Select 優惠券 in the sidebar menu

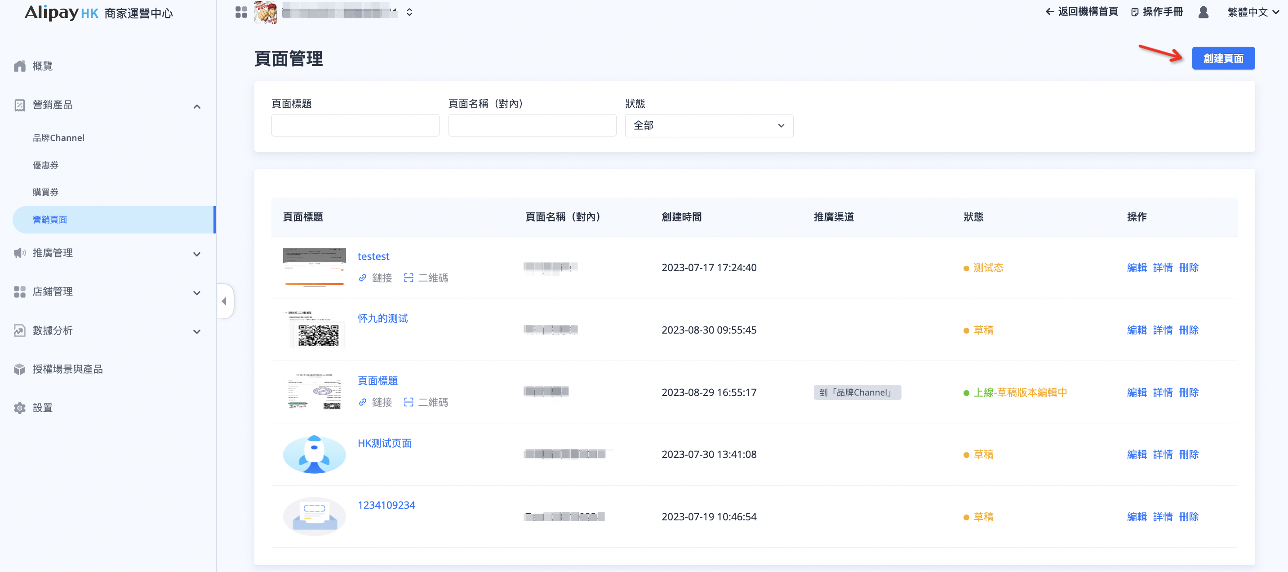[x=45, y=165]
